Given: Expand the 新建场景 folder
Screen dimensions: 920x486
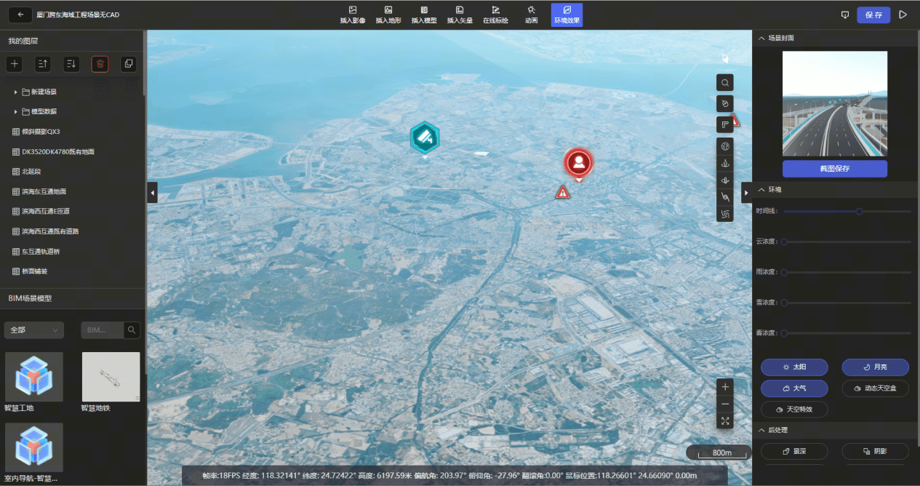Looking at the screenshot, I should click(16, 92).
